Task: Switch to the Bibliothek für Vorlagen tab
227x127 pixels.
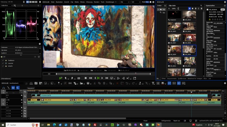Action: [195, 79]
